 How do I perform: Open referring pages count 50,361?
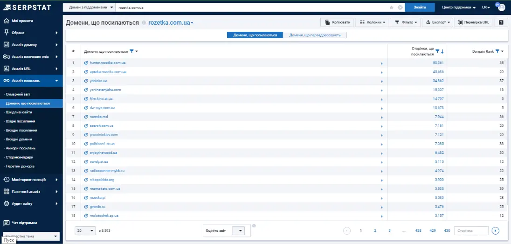[x=438, y=63]
